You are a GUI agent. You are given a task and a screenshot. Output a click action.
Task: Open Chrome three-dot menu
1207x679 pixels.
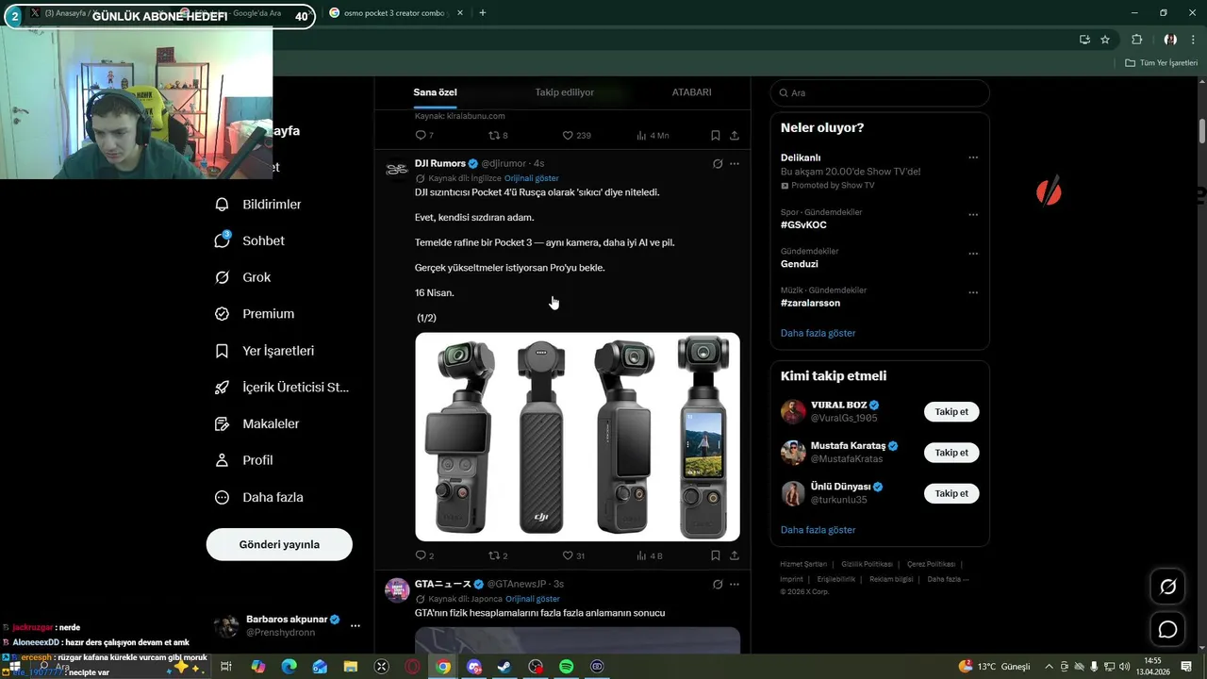pos(1195,40)
